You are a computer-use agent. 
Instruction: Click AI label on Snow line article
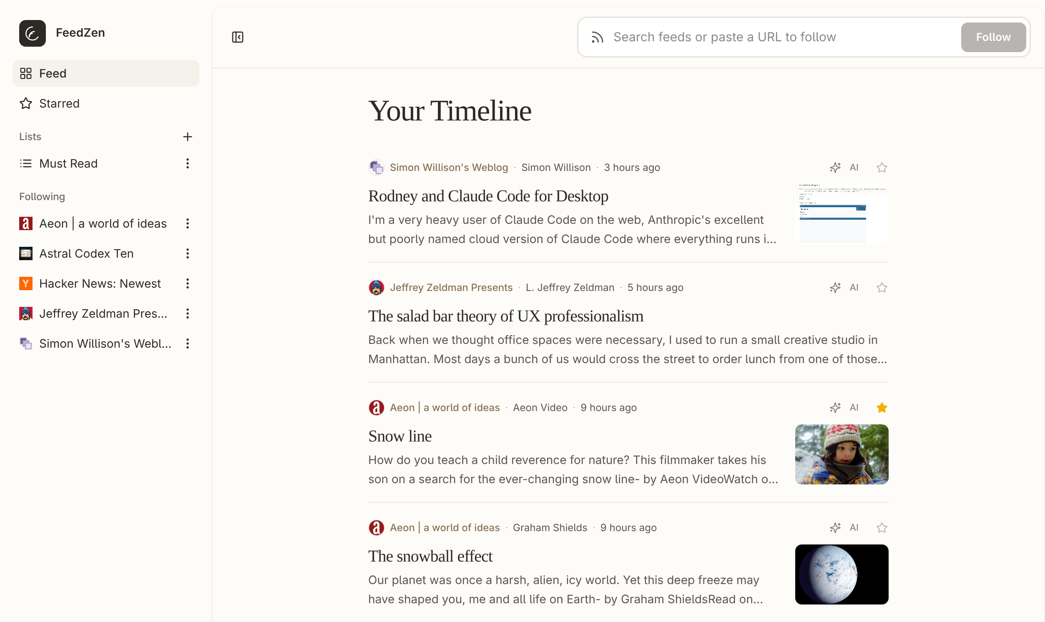[854, 408]
